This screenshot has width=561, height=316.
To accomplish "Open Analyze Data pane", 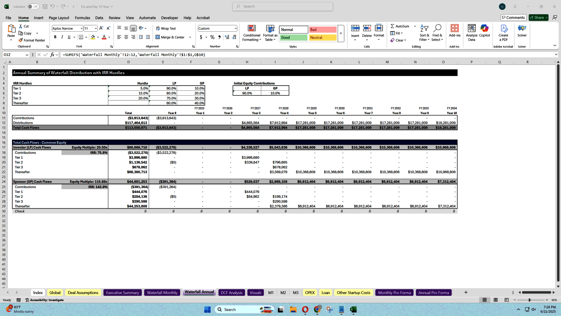I will [x=472, y=33].
